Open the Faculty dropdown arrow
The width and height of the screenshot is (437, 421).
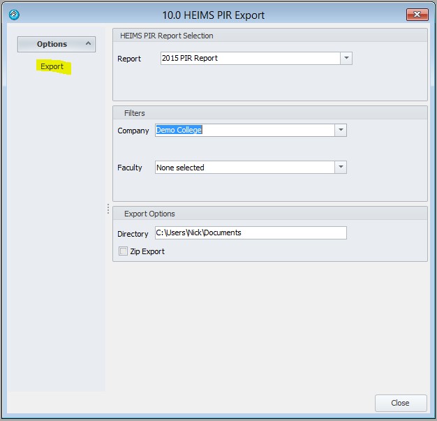341,168
